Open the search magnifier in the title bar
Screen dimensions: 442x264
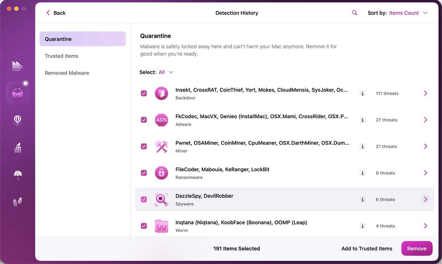(354, 12)
